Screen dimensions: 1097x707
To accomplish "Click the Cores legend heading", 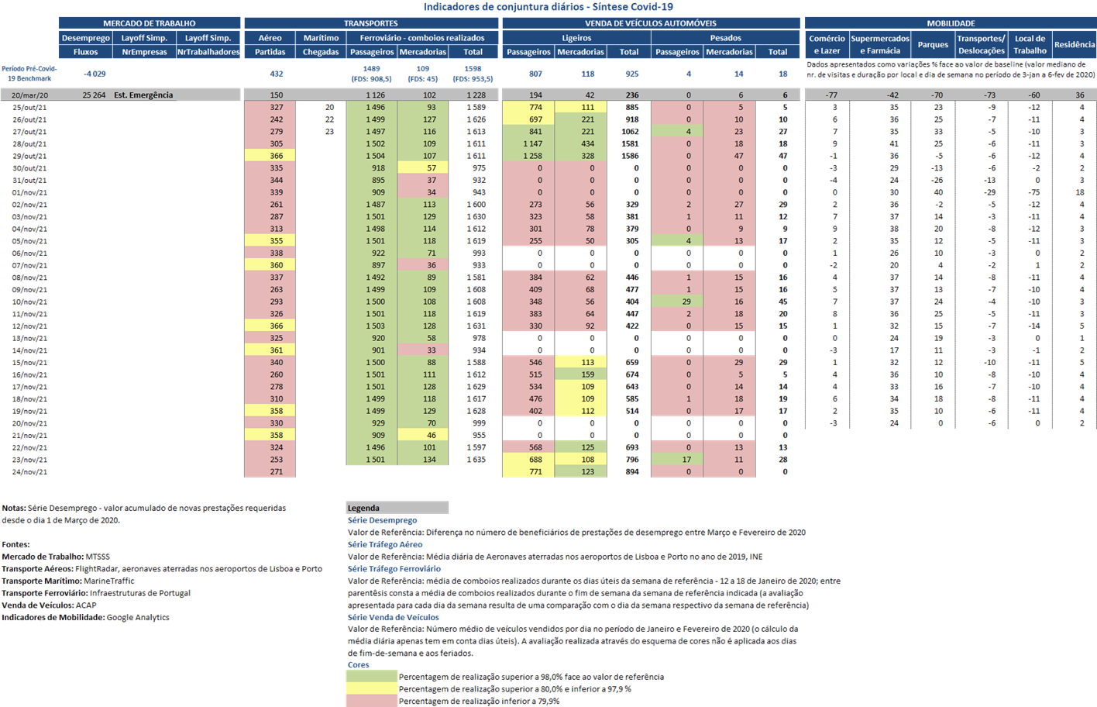I will (x=359, y=665).
